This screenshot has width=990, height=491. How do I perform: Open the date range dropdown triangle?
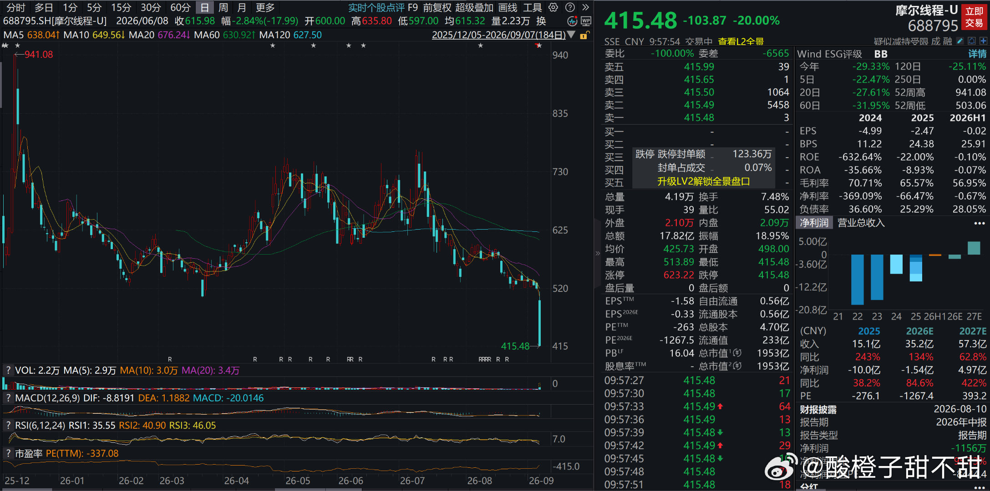pyautogui.click(x=571, y=35)
